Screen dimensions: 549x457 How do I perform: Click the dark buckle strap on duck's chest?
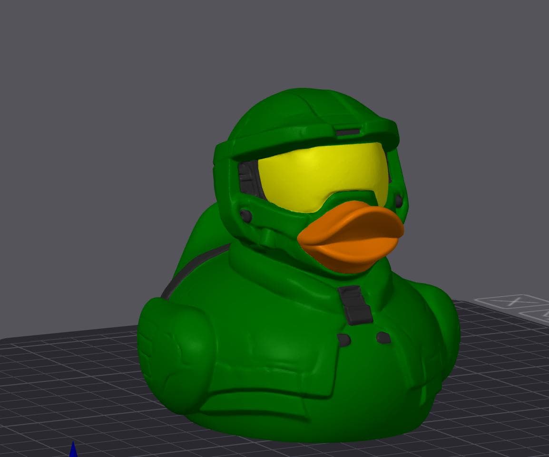pyautogui.click(x=355, y=305)
